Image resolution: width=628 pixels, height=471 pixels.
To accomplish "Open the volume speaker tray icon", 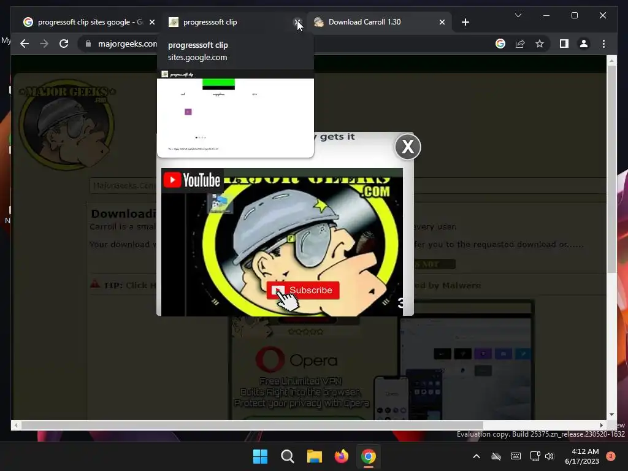I will (549, 456).
